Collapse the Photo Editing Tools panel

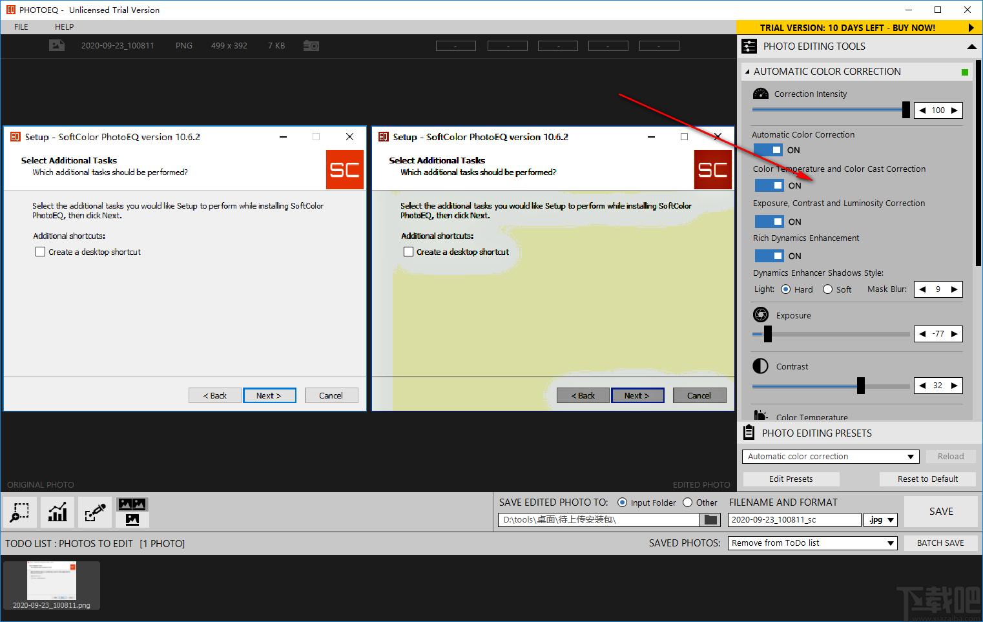point(971,47)
